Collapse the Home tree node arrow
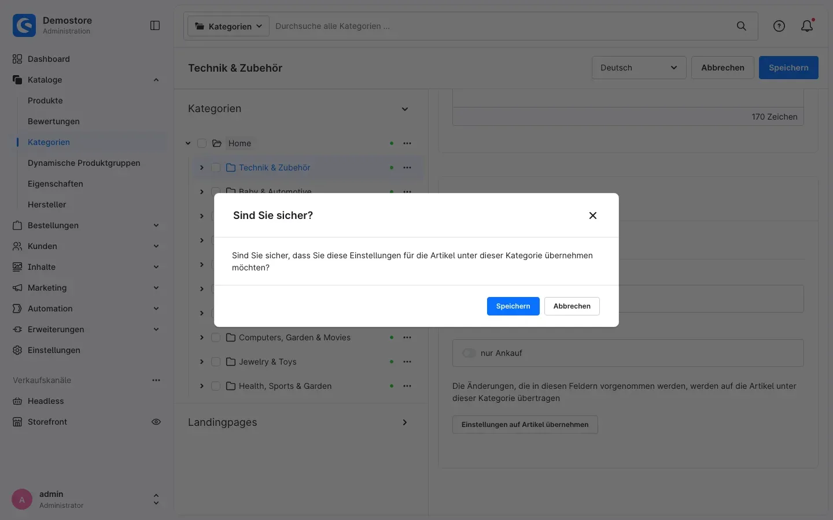 188,143
